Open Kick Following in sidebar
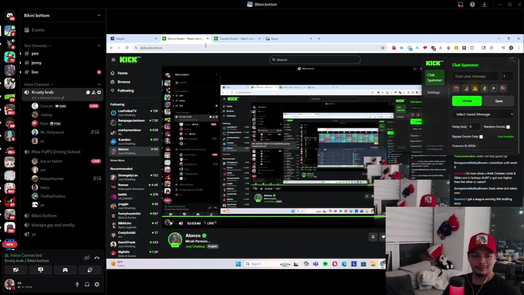524x295 pixels. (x=125, y=91)
